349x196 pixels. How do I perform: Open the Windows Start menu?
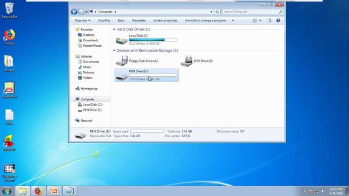7,191
